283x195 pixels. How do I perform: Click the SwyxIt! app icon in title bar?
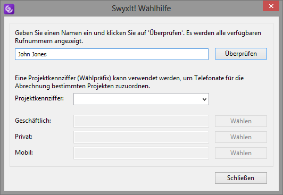9,9
